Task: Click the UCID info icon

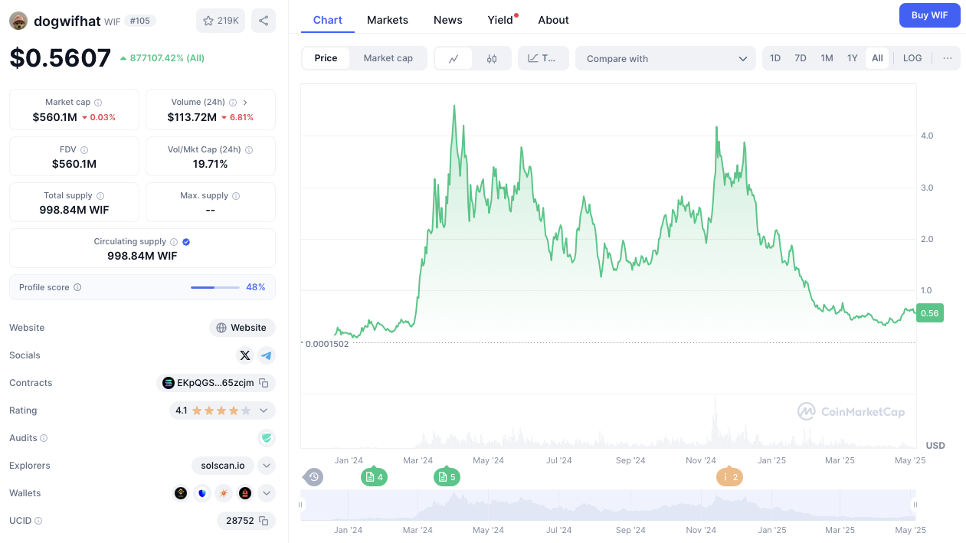Action: [x=38, y=521]
